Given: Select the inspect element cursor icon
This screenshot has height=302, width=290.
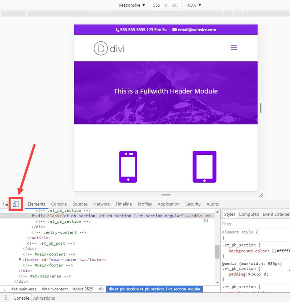Looking at the screenshot, I should (6, 204).
